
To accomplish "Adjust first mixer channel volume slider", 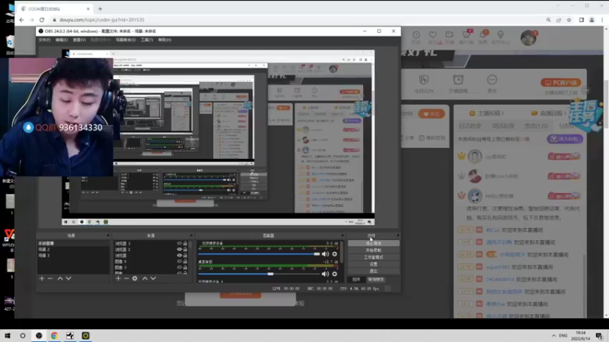I will click(x=259, y=254).
